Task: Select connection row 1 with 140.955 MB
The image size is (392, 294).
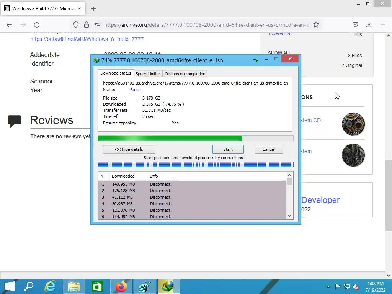Action: pos(192,184)
